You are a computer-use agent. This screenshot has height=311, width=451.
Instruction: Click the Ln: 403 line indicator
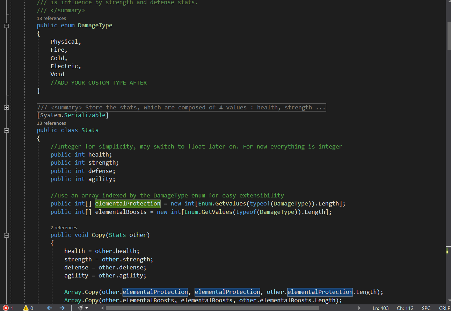[x=380, y=308]
